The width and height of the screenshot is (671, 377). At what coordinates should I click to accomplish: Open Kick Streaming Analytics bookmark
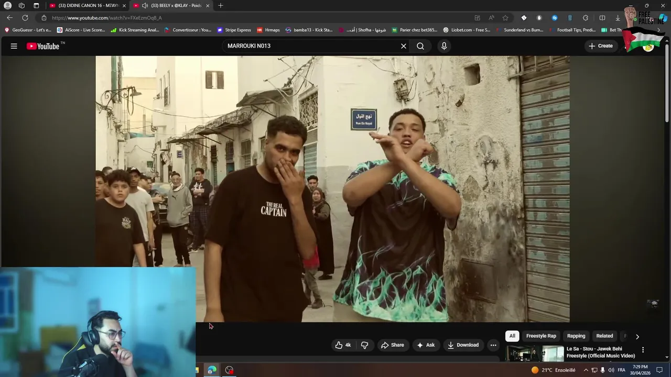pos(135,30)
